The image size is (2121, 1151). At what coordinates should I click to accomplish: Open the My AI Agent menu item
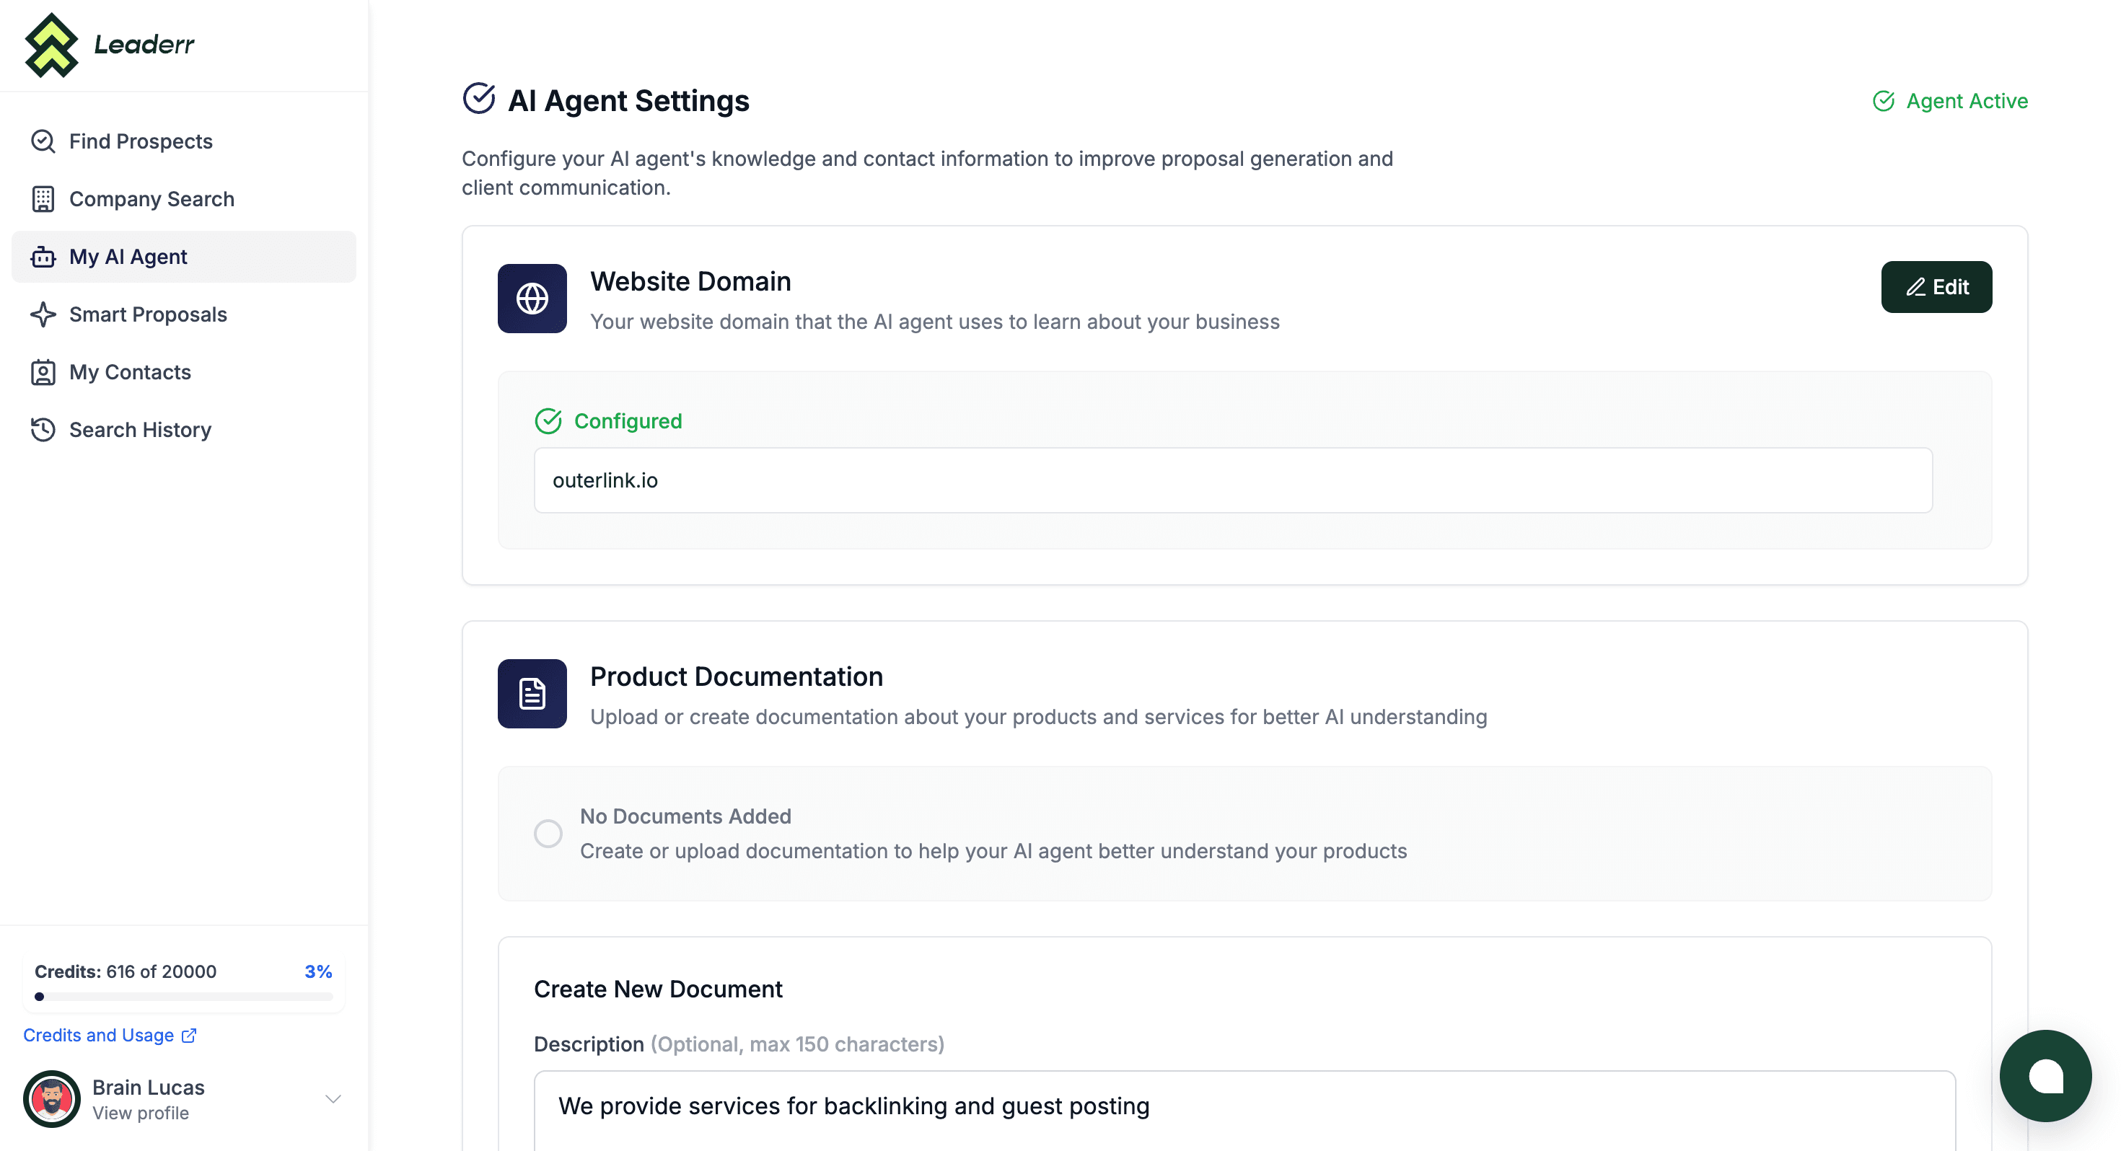click(184, 257)
